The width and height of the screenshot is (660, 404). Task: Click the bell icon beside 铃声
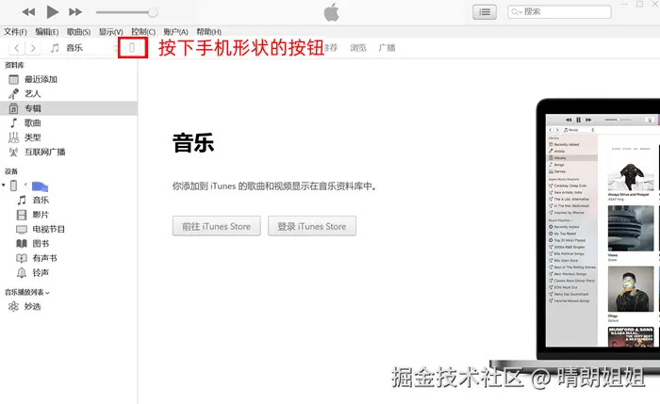(22, 273)
